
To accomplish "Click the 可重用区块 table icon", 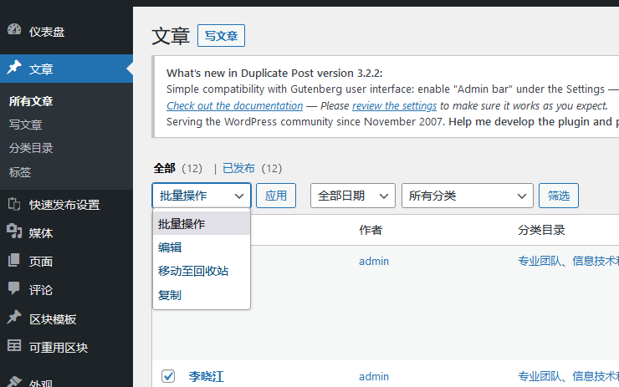I will tap(14, 346).
